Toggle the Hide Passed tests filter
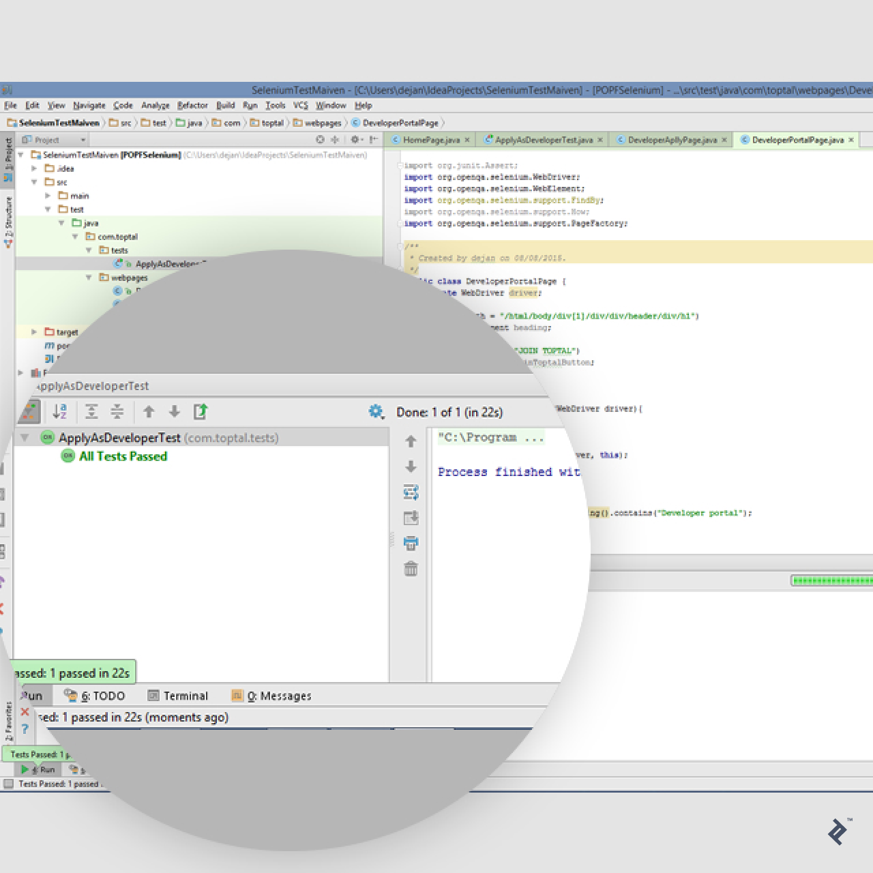This screenshot has height=873, width=873. pos(29,412)
